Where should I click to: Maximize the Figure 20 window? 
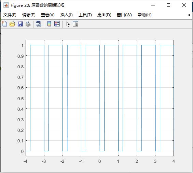coord(168,5)
